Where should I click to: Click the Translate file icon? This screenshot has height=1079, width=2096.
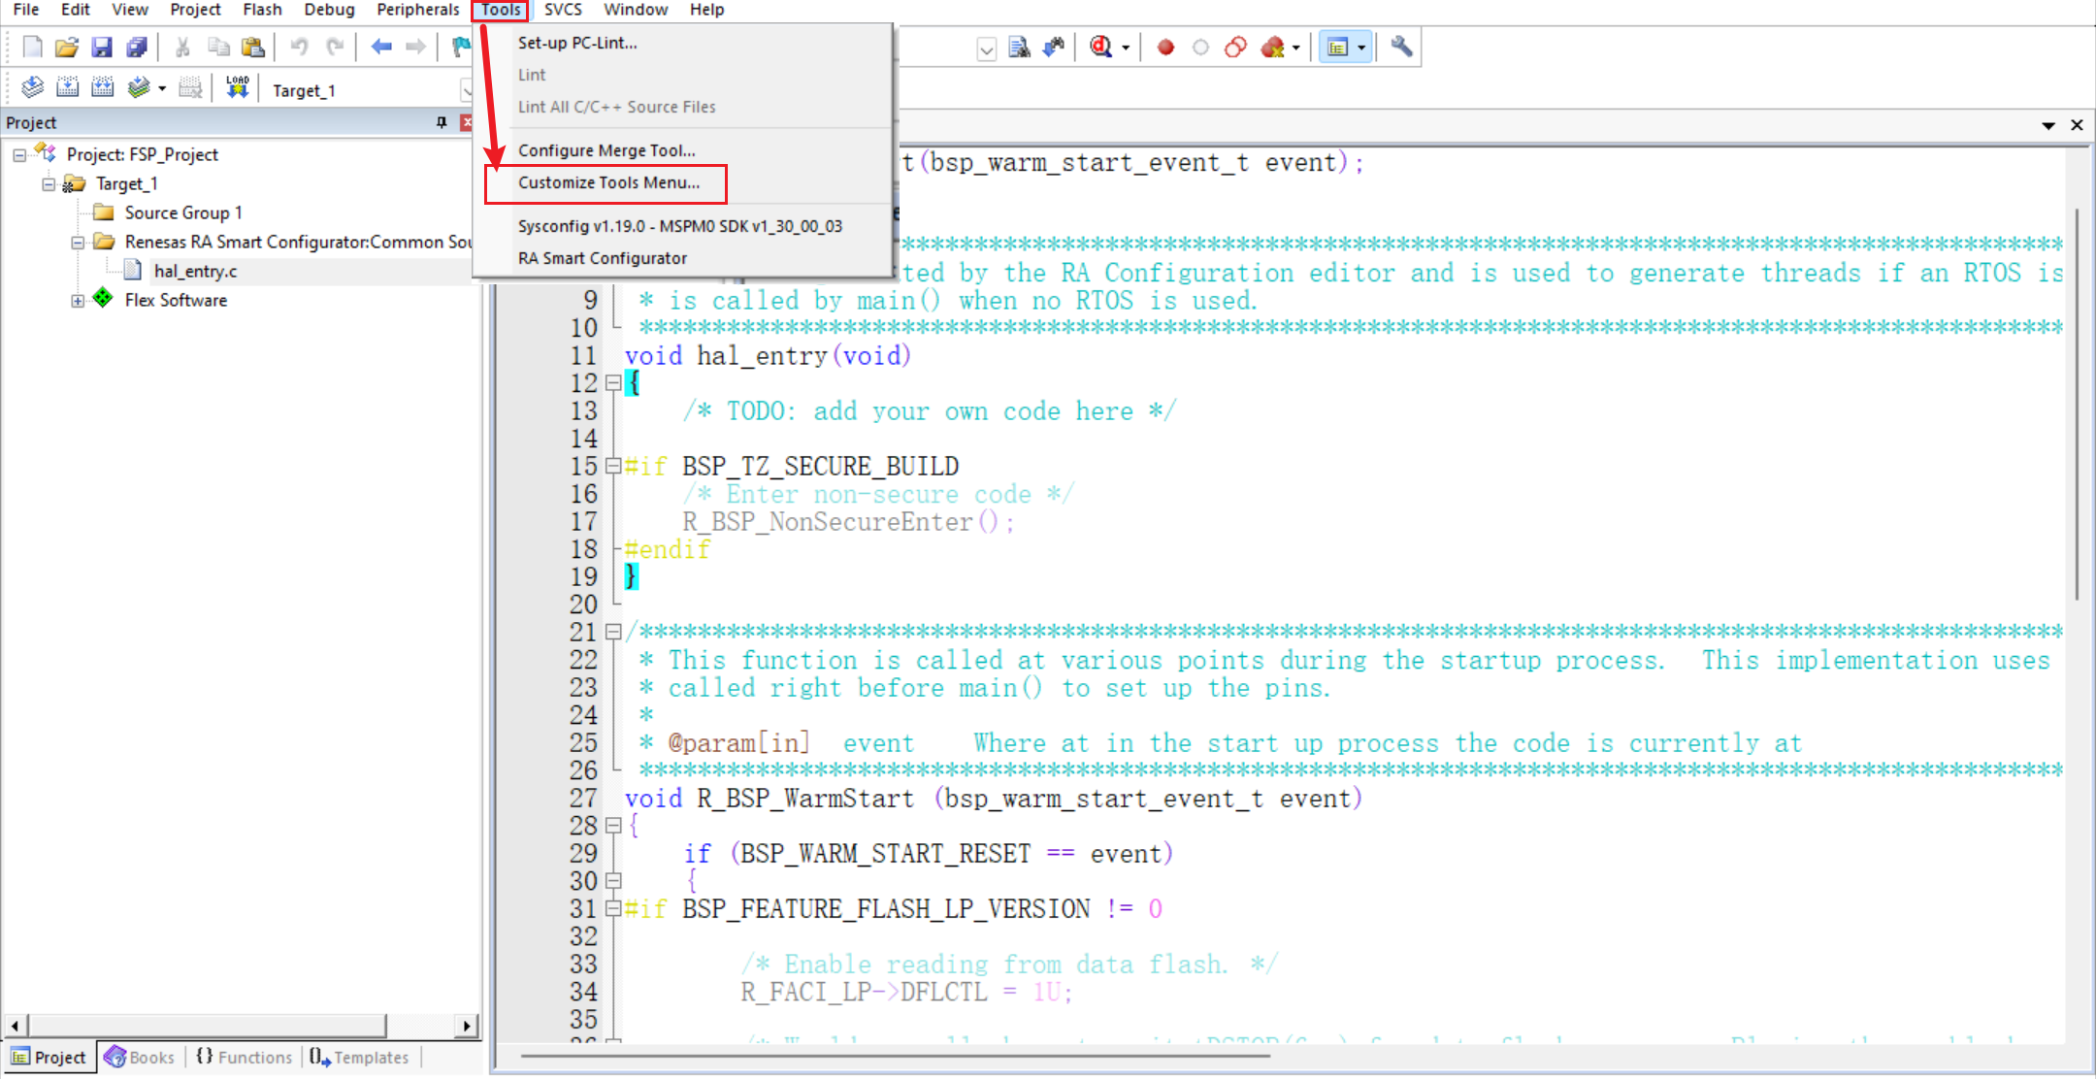[x=32, y=88]
